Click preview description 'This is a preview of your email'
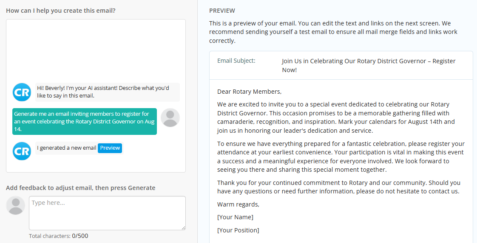Viewport: 477px width, 243px height. tap(333, 32)
